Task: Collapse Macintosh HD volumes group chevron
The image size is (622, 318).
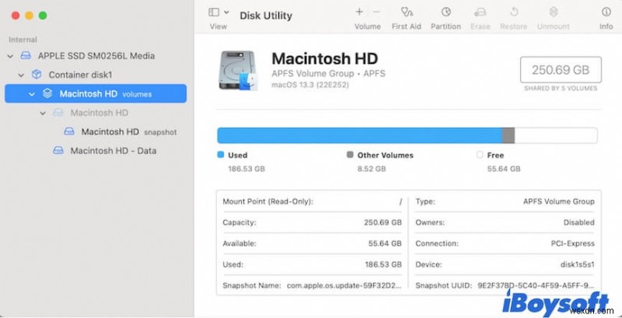Action: [x=32, y=94]
